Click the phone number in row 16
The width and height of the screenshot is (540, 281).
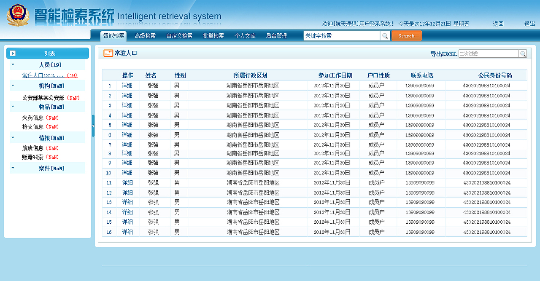[x=420, y=232]
